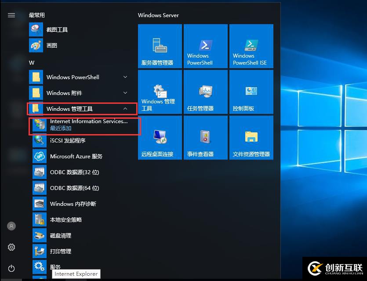Select the 截图工具 label
This screenshot has height=281, width=367.
pos(57,29)
